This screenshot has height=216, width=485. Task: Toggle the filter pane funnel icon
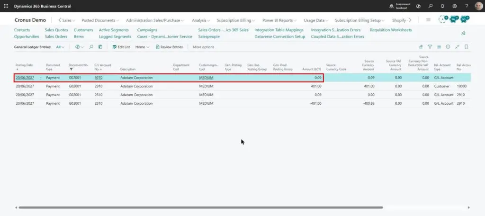pyautogui.click(x=430, y=47)
